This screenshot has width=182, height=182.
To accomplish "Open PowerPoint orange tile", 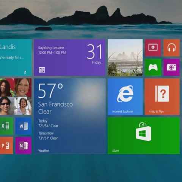I will click(x=6, y=146).
